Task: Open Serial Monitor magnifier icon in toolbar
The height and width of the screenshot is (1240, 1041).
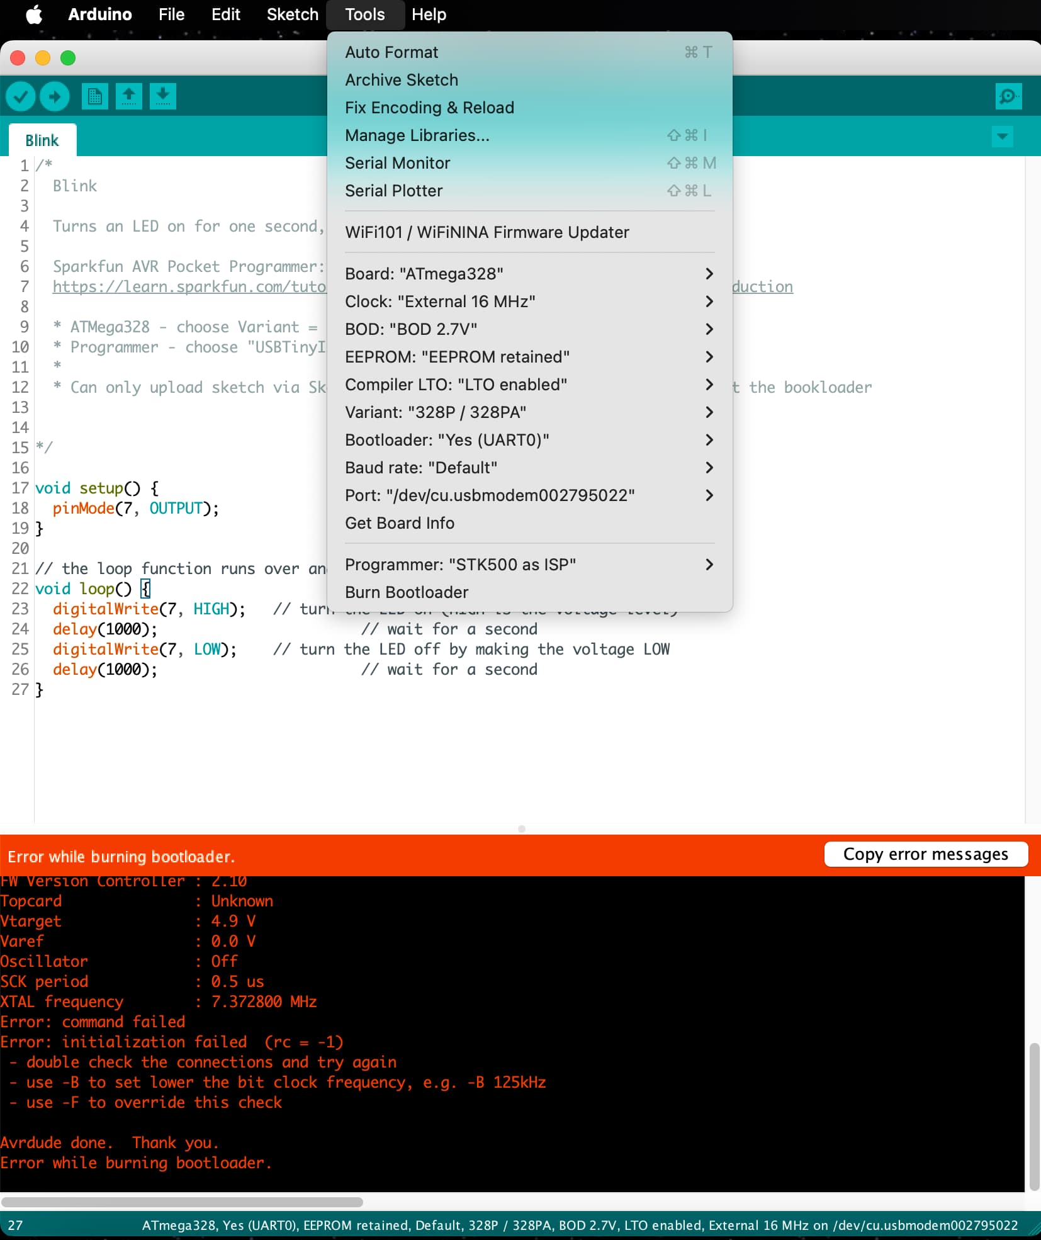Action: point(1008,97)
